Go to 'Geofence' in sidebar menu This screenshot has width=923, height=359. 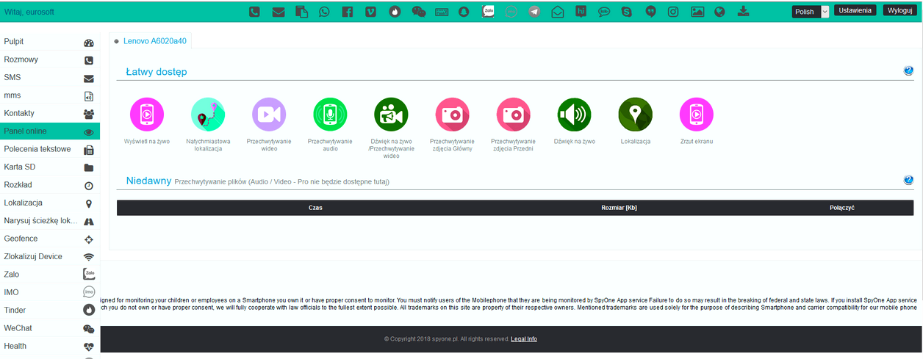pos(49,239)
